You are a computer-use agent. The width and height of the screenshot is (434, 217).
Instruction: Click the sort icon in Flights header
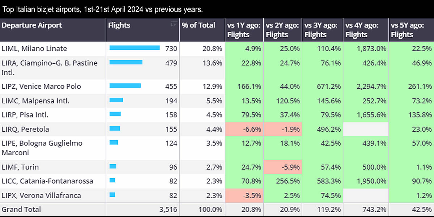pyautogui.click(x=174, y=24)
